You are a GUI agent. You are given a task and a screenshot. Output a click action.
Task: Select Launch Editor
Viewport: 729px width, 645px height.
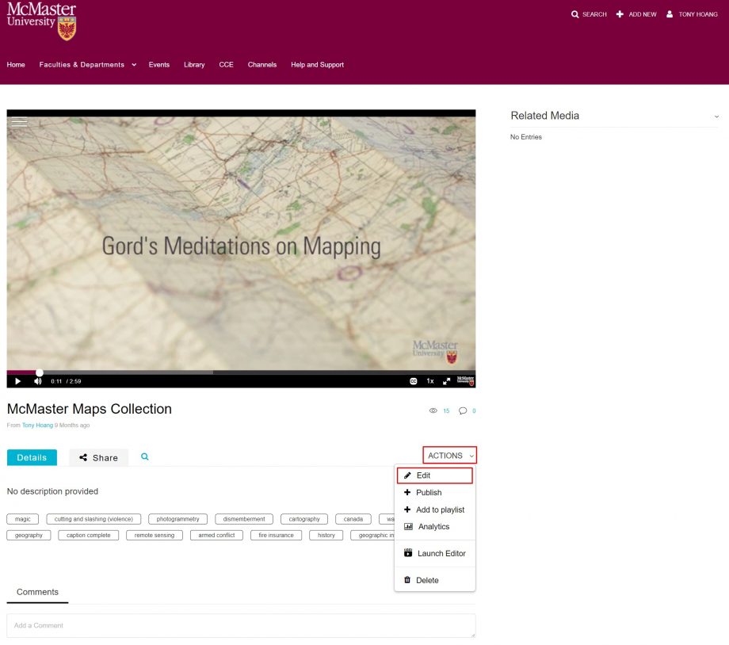click(435, 553)
